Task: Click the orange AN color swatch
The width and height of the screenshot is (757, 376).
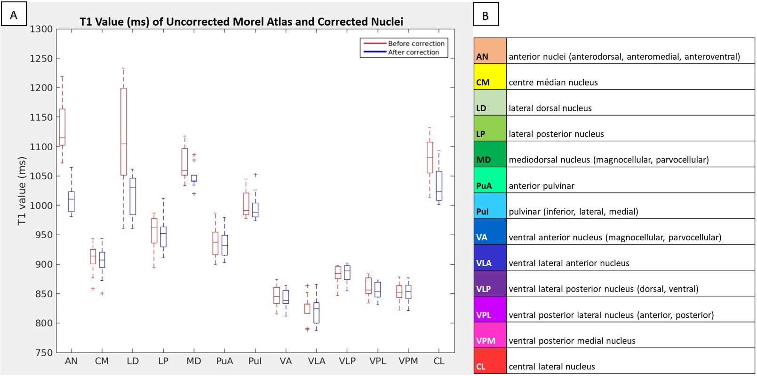Action: click(x=490, y=51)
